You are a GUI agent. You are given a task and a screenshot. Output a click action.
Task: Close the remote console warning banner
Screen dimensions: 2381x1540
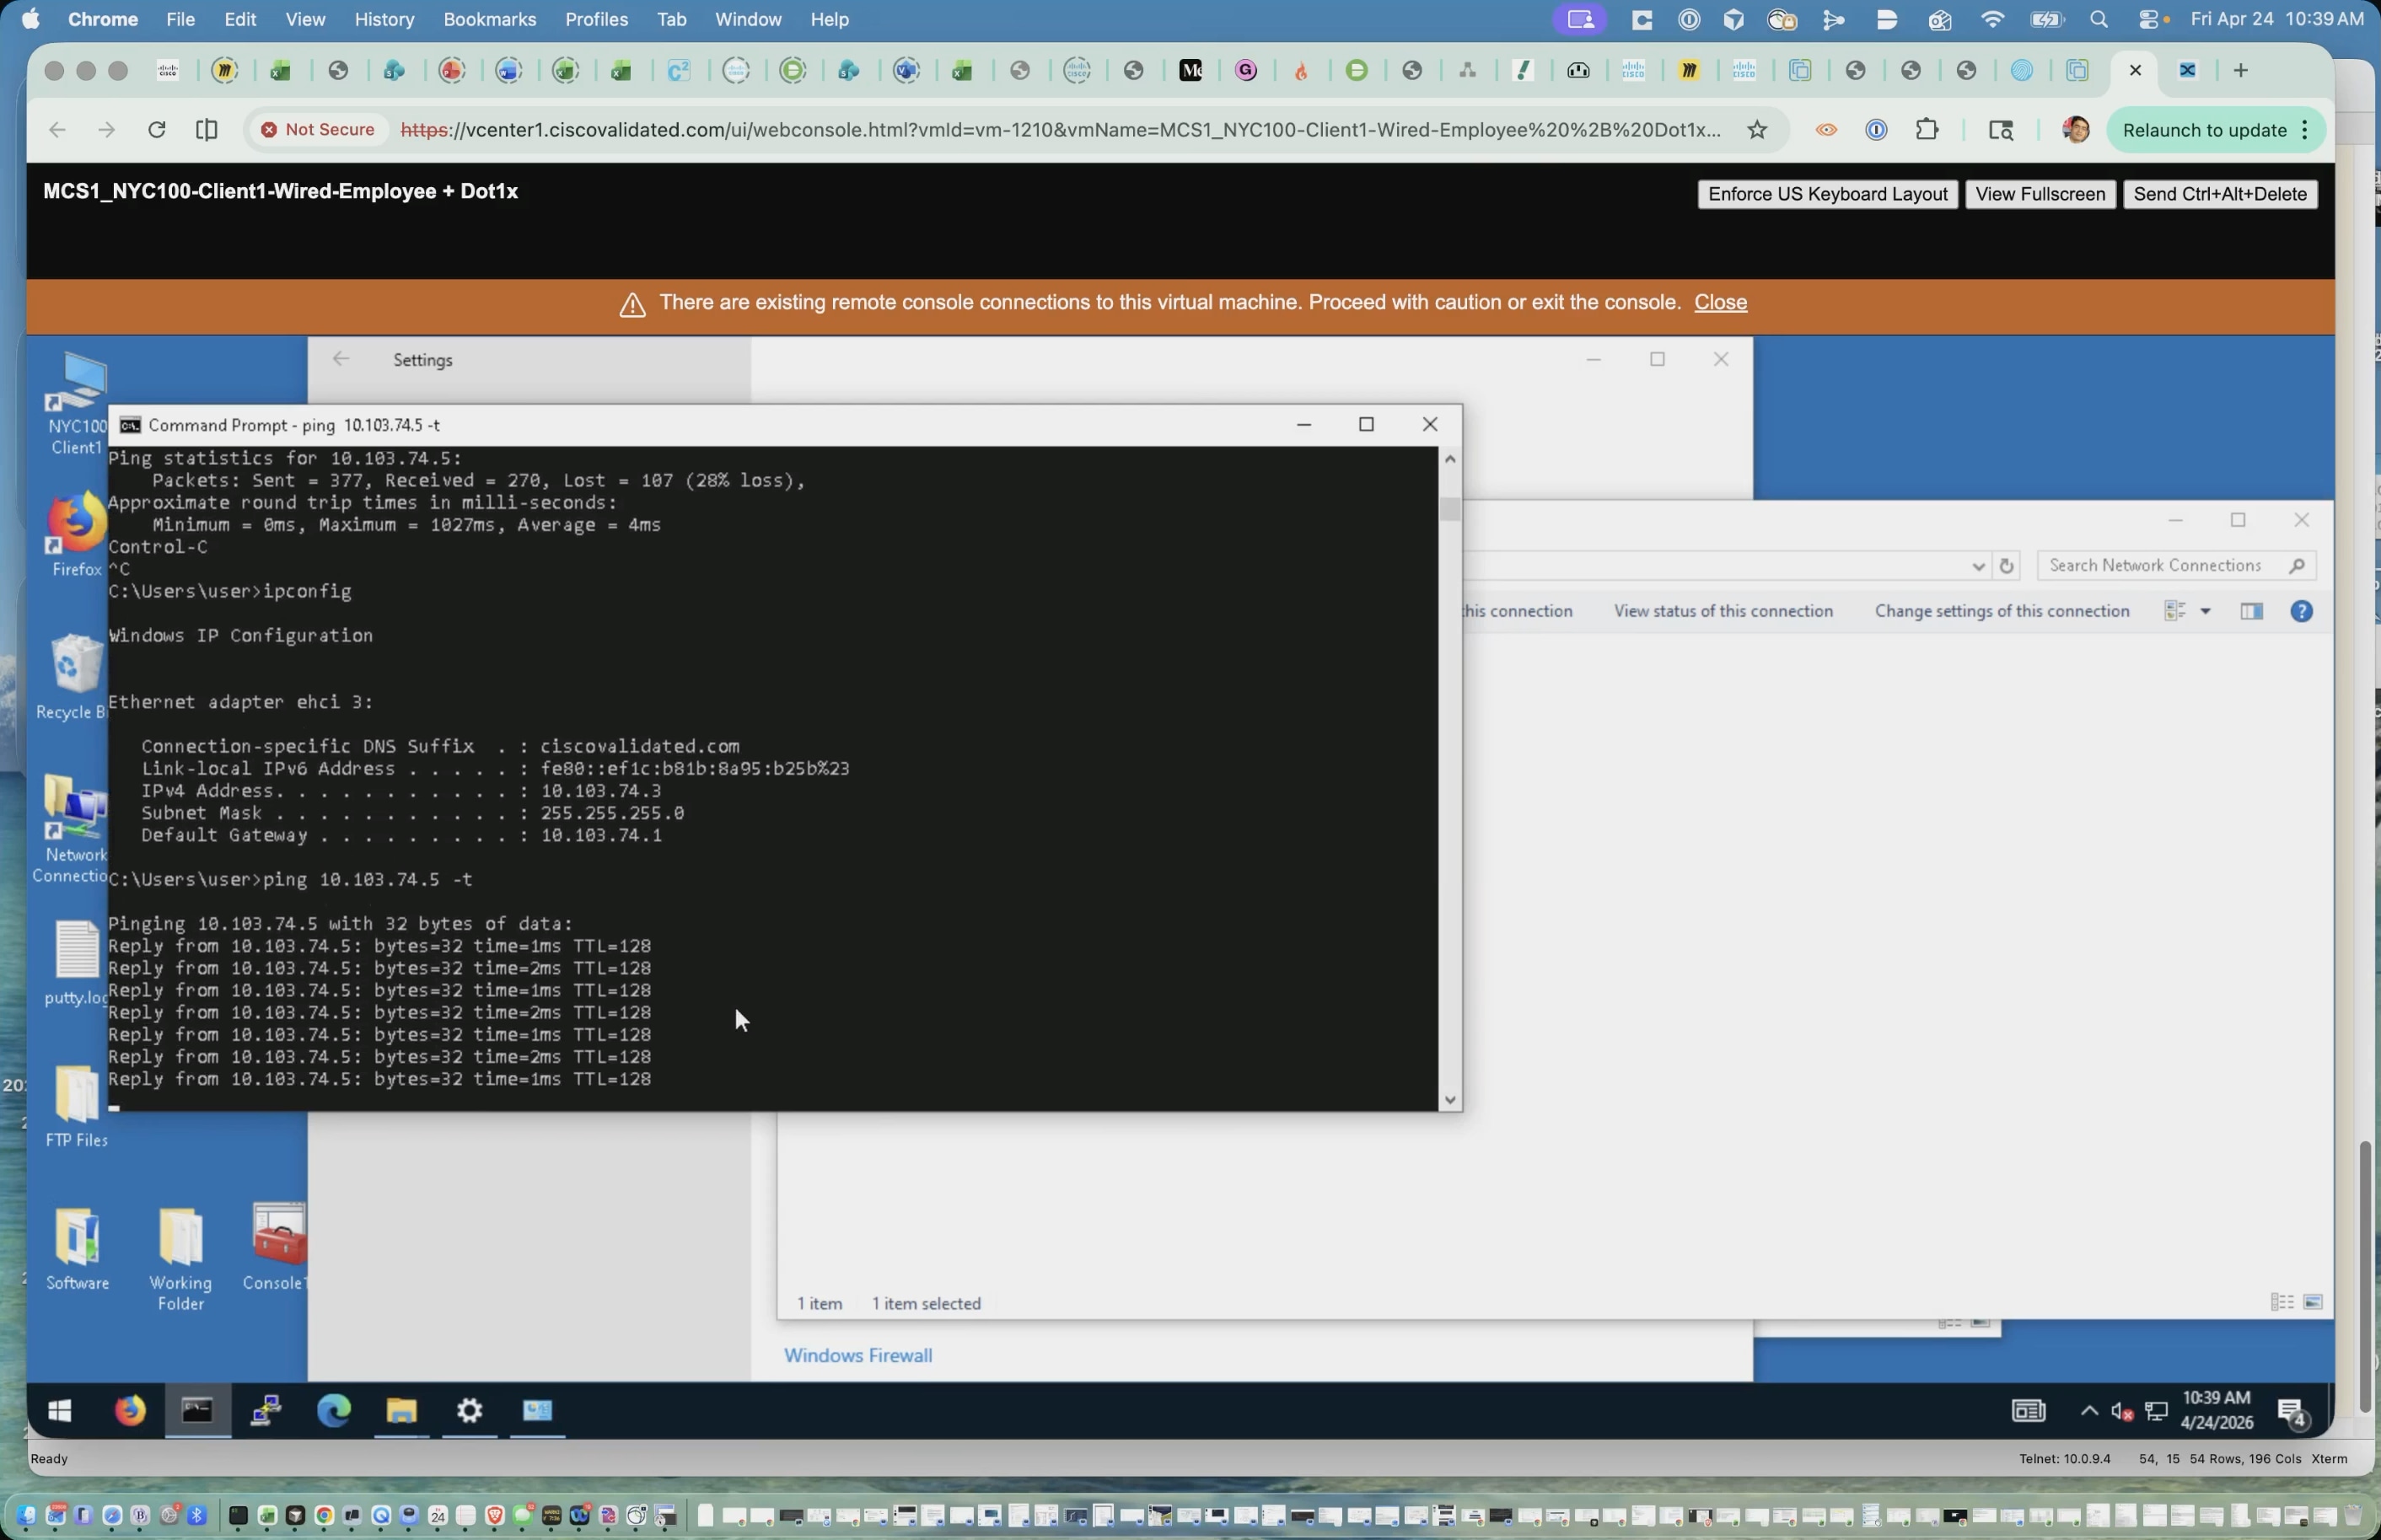(x=1720, y=302)
